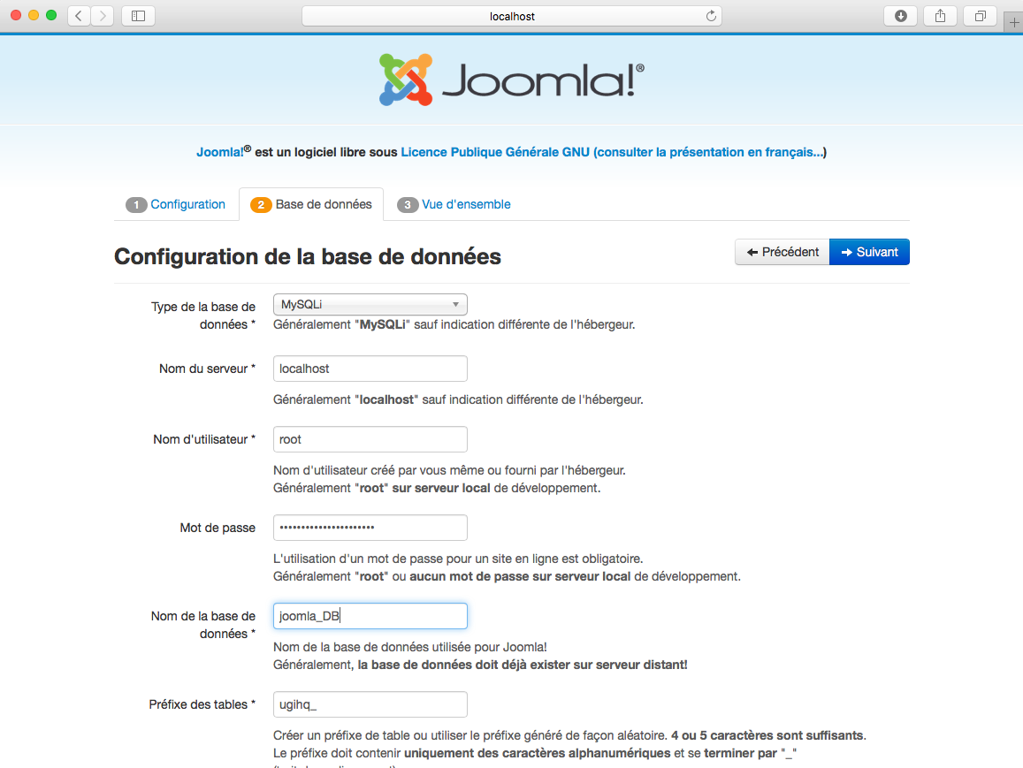The width and height of the screenshot is (1023, 768).
Task: Click the Préfixe des tables field
Action: point(370,704)
